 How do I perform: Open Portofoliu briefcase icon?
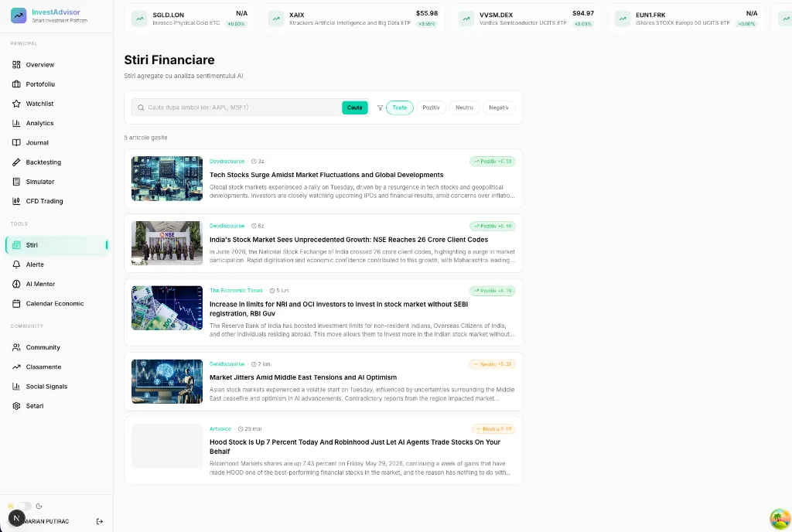(x=16, y=84)
